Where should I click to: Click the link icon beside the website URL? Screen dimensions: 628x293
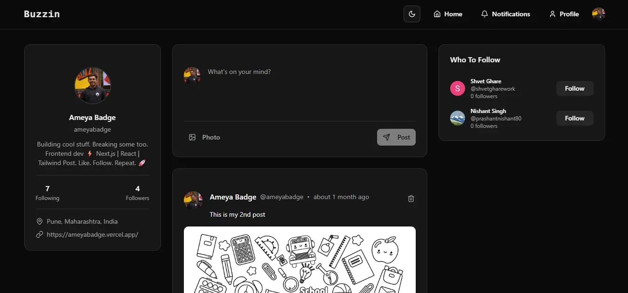40,234
